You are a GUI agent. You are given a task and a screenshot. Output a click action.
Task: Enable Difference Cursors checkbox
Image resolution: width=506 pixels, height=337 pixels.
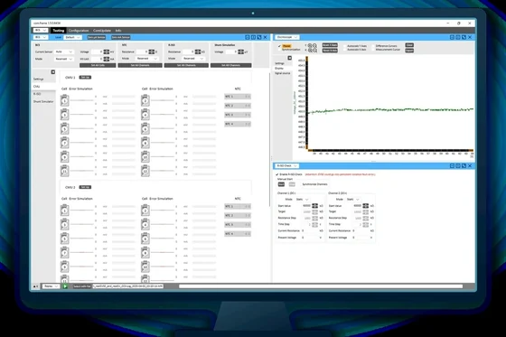tap(374, 46)
